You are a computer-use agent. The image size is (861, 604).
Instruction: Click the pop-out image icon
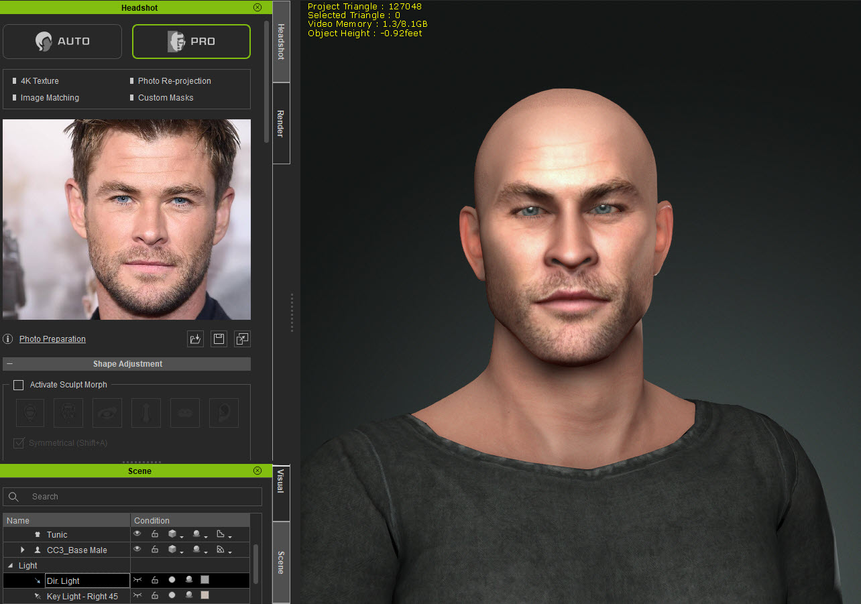(x=242, y=339)
